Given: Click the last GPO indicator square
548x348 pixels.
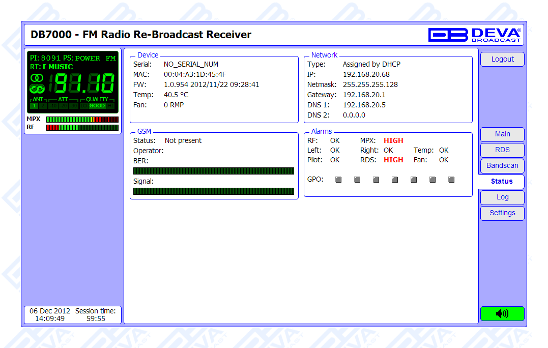Looking at the screenshot, I should (451, 180).
